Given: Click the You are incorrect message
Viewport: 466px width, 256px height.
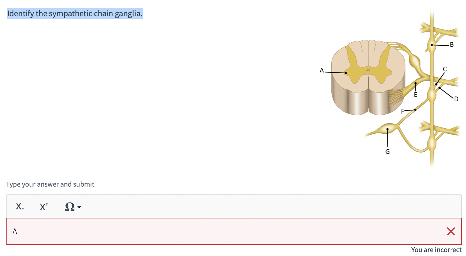Looking at the screenshot, I should (x=436, y=250).
